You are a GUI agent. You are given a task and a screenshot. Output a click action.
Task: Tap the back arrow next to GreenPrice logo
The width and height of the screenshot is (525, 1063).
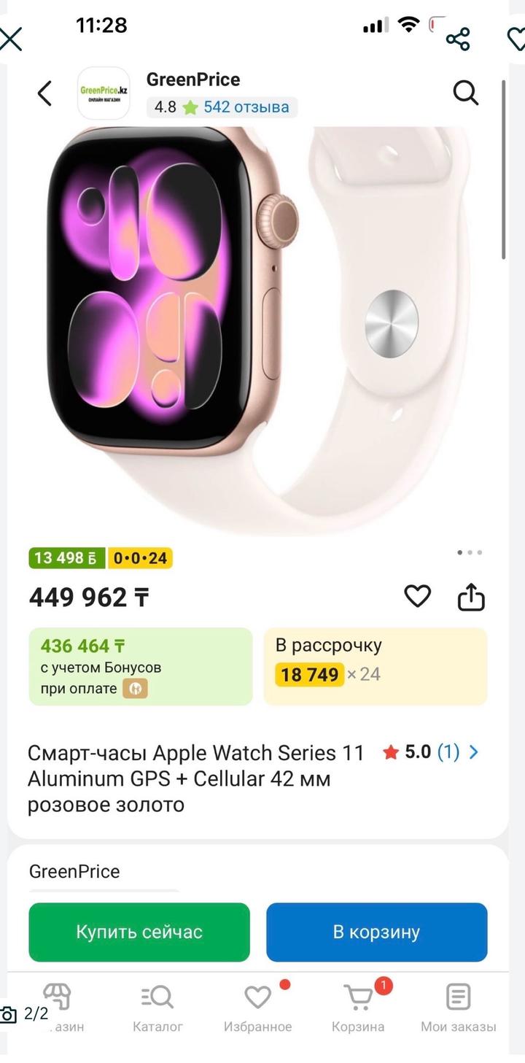44,93
